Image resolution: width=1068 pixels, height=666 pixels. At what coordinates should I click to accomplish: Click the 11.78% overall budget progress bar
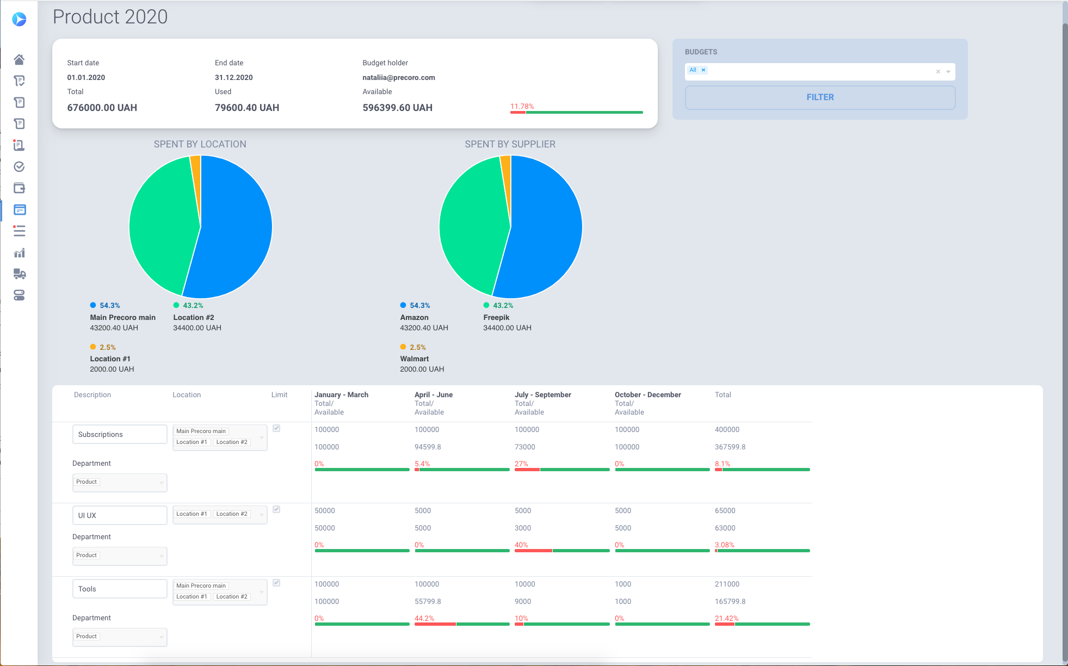(x=577, y=112)
